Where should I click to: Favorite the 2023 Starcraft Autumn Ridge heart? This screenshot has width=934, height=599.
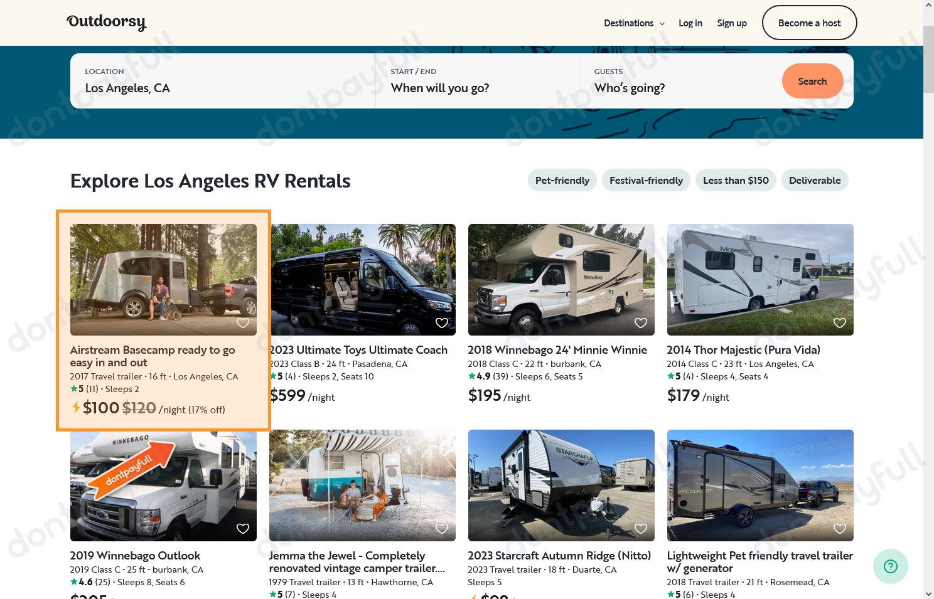(x=641, y=529)
